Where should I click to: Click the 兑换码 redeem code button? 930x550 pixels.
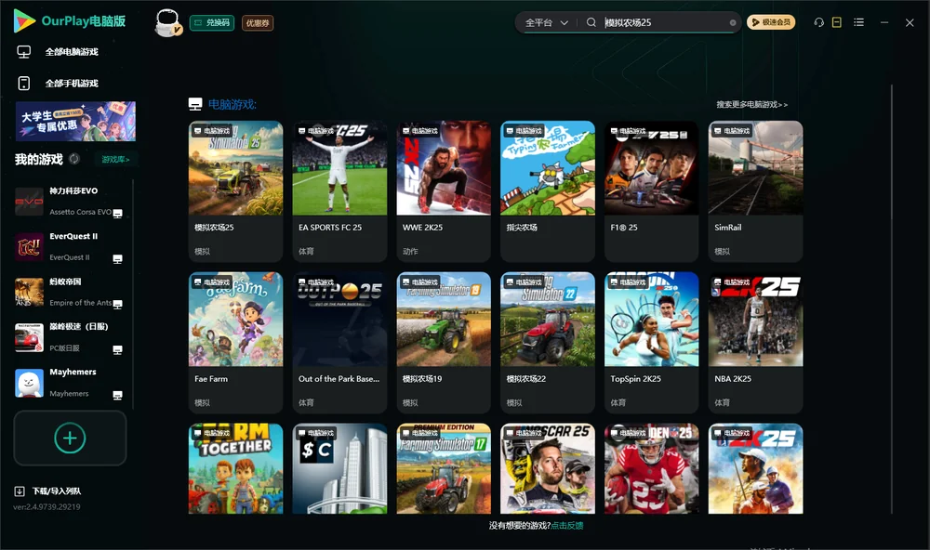(212, 23)
